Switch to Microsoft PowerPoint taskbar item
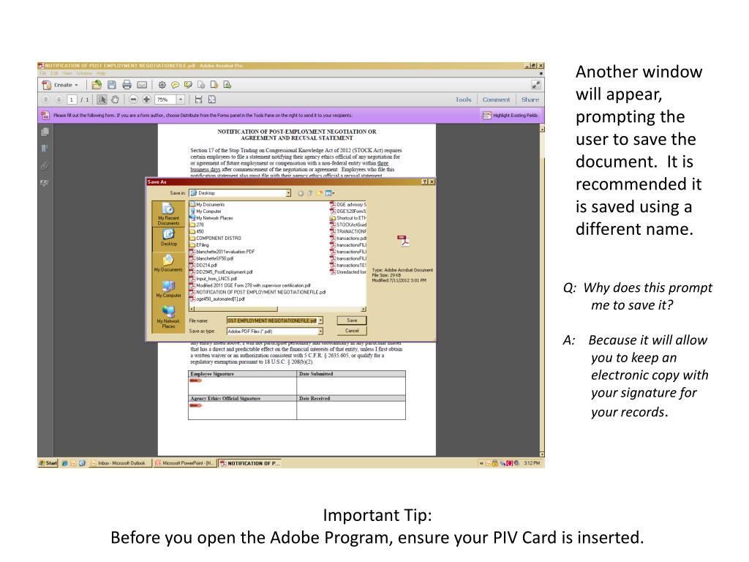 (x=185, y=463)
